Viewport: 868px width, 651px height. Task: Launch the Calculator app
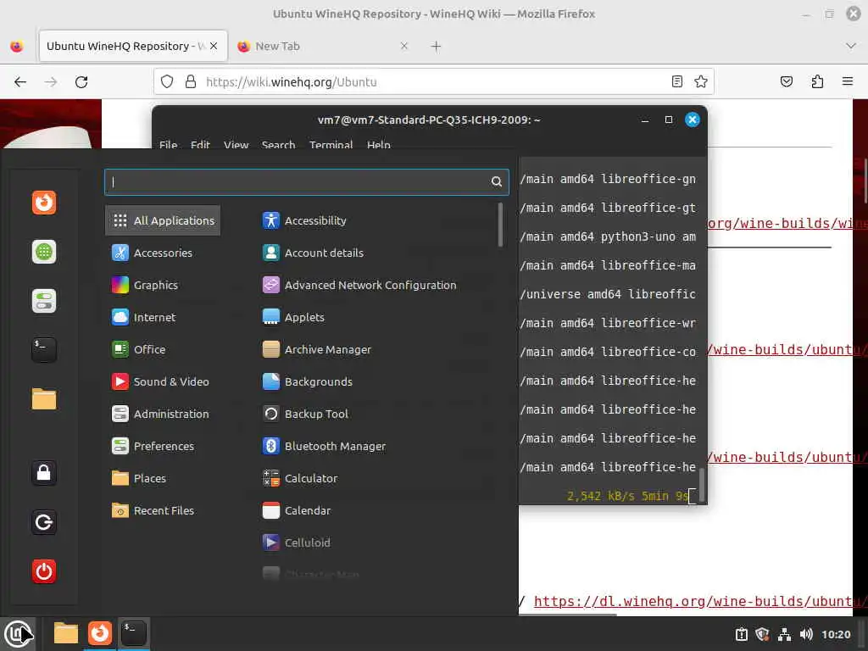point(300,478)
